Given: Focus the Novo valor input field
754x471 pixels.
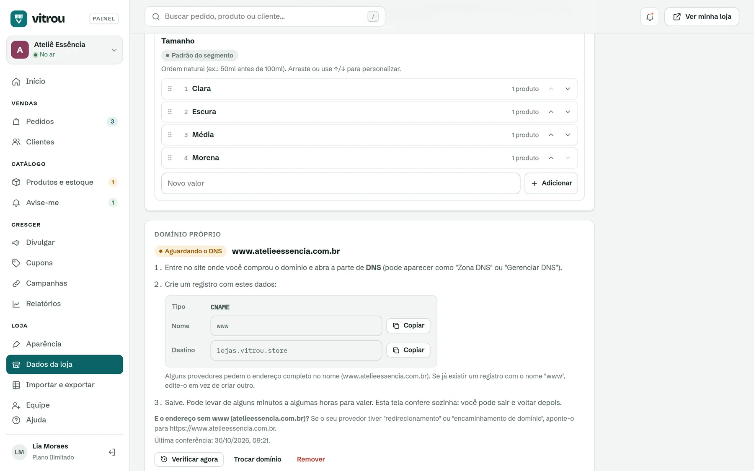Looking at the screenshot, I should pyautogui.click(x=341, y=183).
